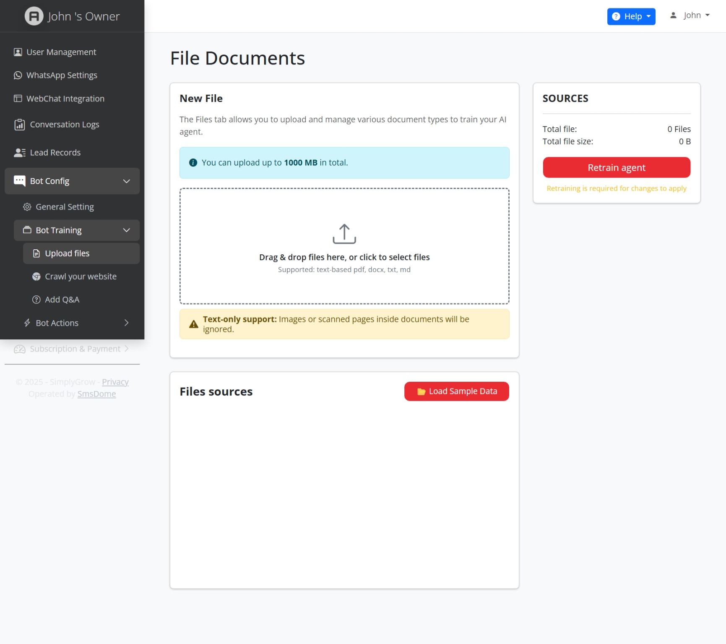This screenshot has width=726, height=644.
Task: Expand Subscription & Payment chevron
Action: pos(126,349)
